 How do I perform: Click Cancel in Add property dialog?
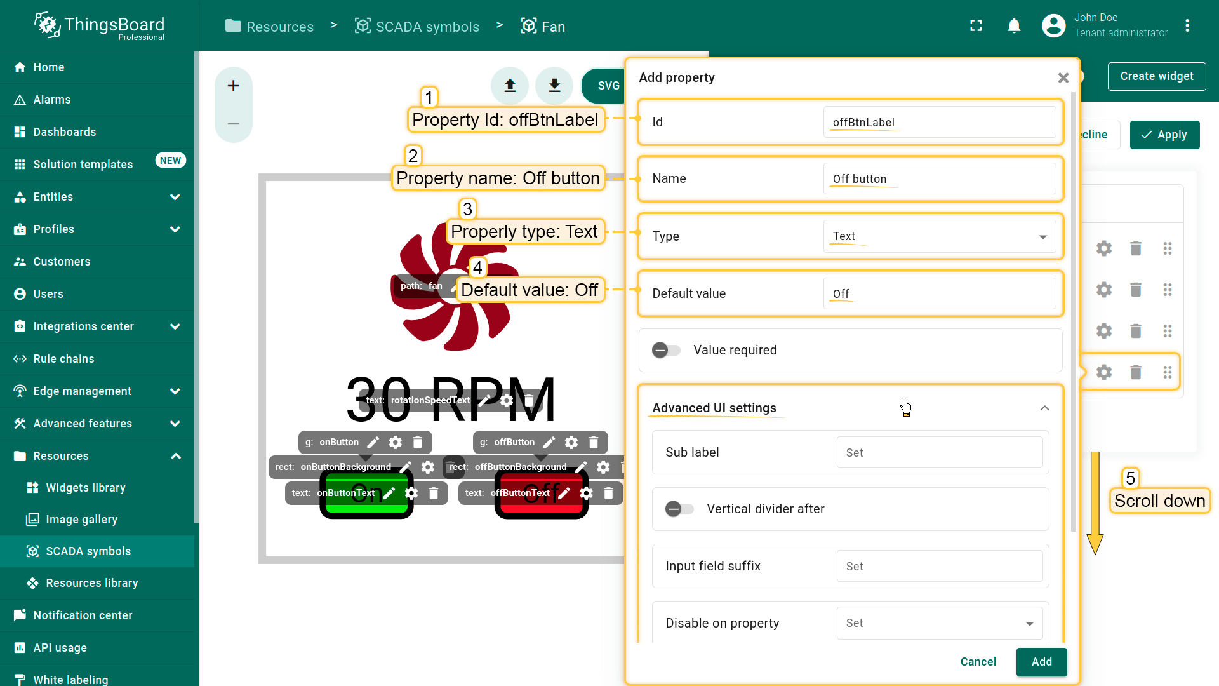(978, 662)
